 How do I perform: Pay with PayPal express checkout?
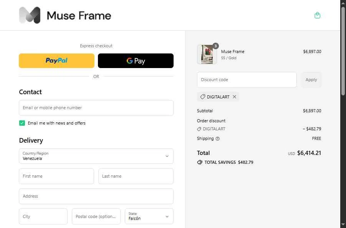(57, 60)
